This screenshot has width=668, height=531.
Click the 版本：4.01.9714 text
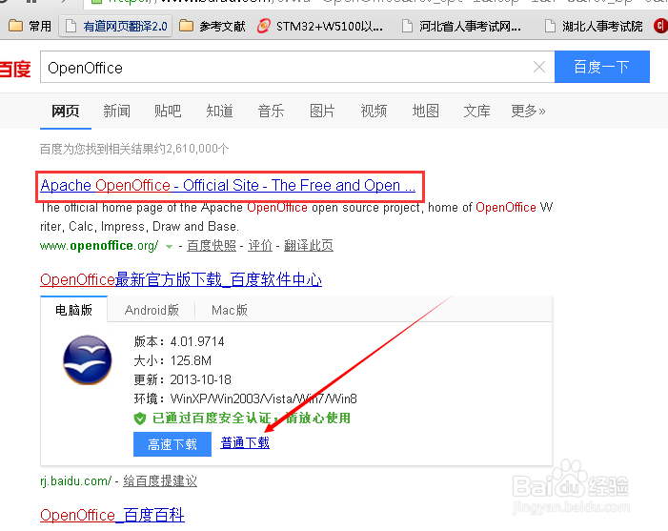179,341
